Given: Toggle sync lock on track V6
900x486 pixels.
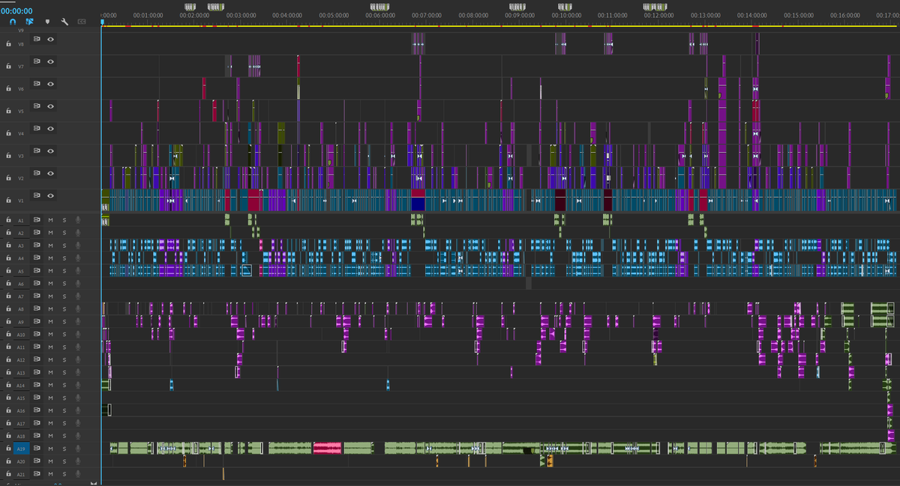Looking at the screenshot, I should pyautogui.click(x=37, y=84).
